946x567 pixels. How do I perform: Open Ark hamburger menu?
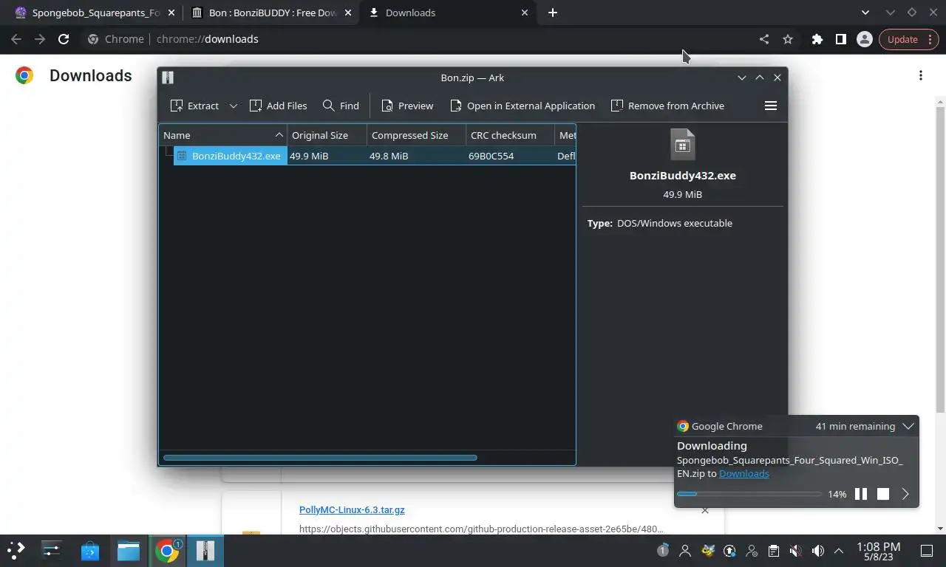771,106
